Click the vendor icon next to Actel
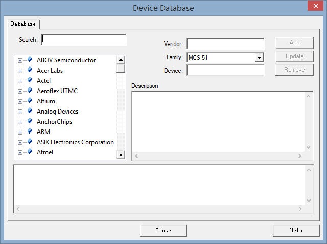This screenshot has height=244, width=327. [x=30, y=80]
